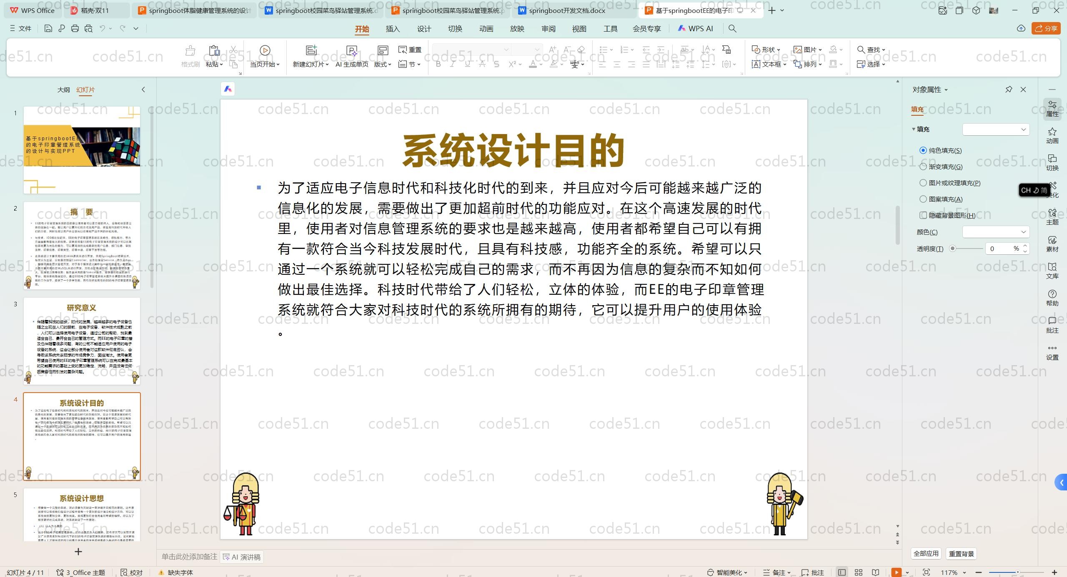Click the Help icon in right sidebar
Viewport: 1067px width, 577px height.
[1052, 298]
